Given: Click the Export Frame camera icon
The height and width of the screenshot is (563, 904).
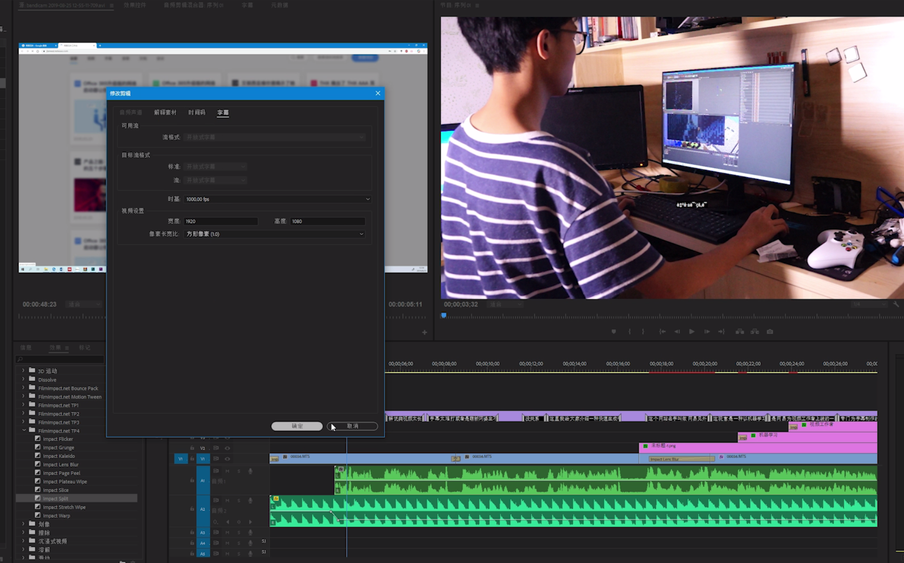Looking at the screenshot, I should tap(770, 332).
